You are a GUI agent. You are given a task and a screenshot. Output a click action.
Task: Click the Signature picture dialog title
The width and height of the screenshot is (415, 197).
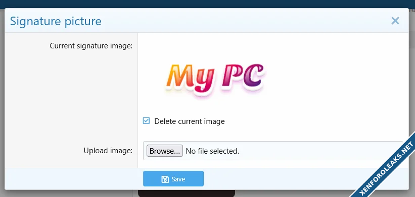(x=56, y=21)
